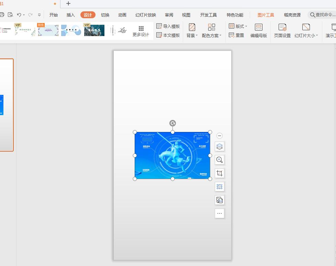Click 重置 reset button
Viewport: 336px width, 266px height.
pos(236,35)
